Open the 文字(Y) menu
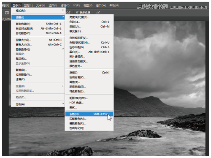This screenshot has height=158, width=211. (41, 5)
